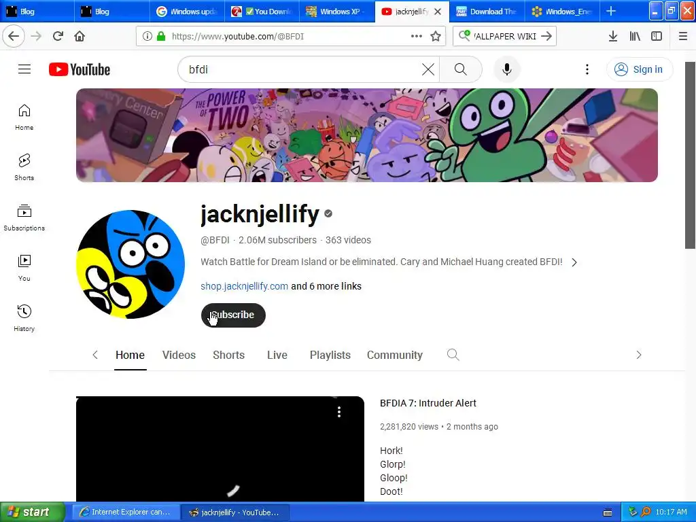696x522 pixels.
Task: Subscribe to the jacknjellify channel
Action: 233,315
